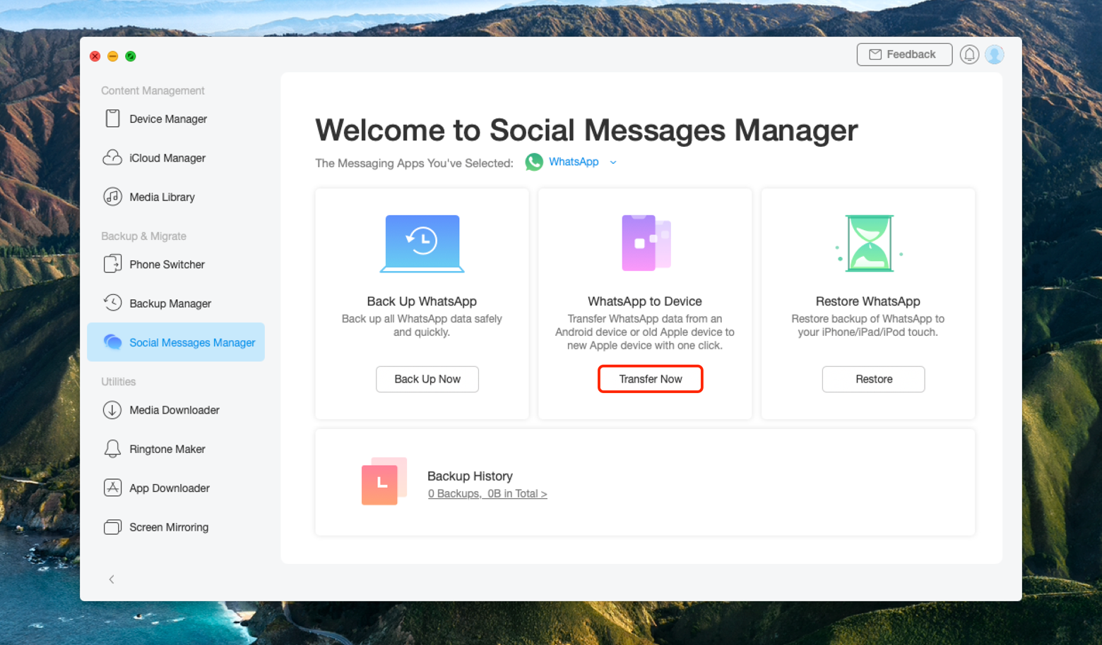Viewport: 1102px width, 645px height.
Task: Click the App Downloader icon
Action: (112, 488)
